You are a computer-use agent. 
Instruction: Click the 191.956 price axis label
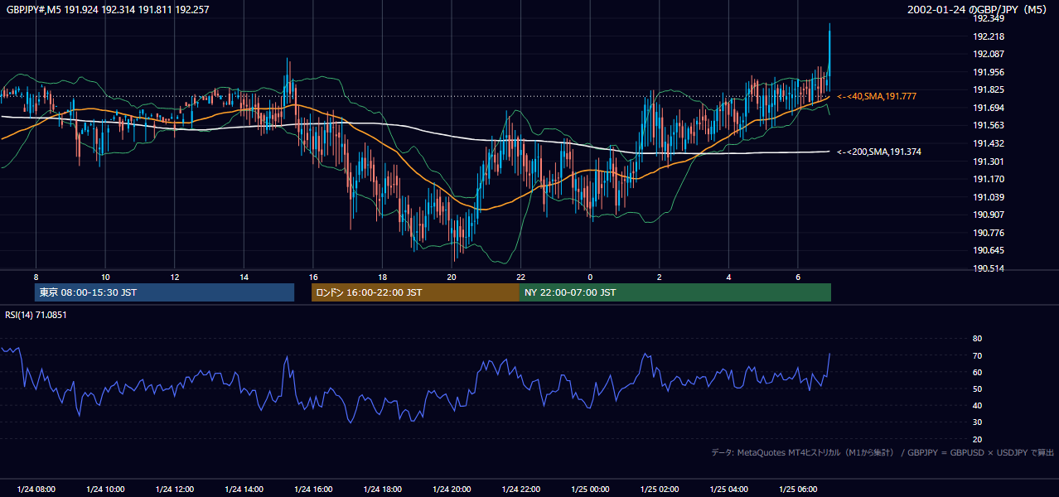click(x=988, y=72)
